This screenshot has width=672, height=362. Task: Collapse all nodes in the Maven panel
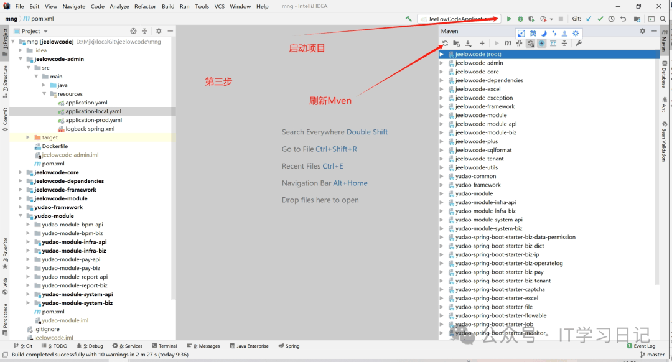click(x=564, y=44)
